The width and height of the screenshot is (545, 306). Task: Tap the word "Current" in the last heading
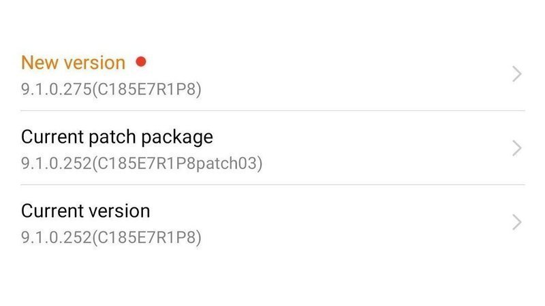point(51,211)
